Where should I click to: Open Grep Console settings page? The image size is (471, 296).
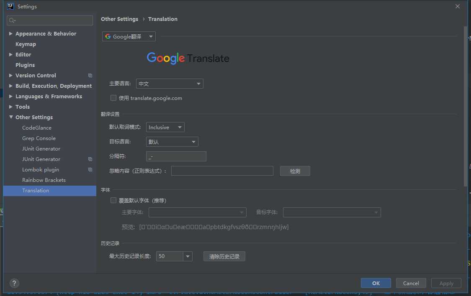point(39,138)
